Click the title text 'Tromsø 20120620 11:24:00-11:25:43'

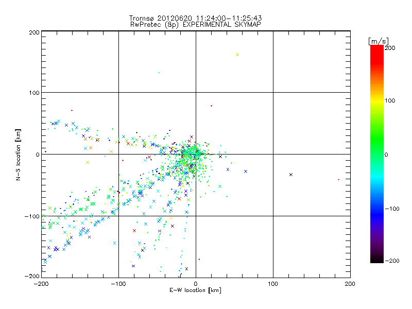point(195,18)
